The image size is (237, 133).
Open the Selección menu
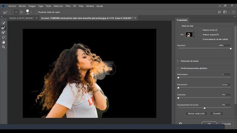click(58, 6)
